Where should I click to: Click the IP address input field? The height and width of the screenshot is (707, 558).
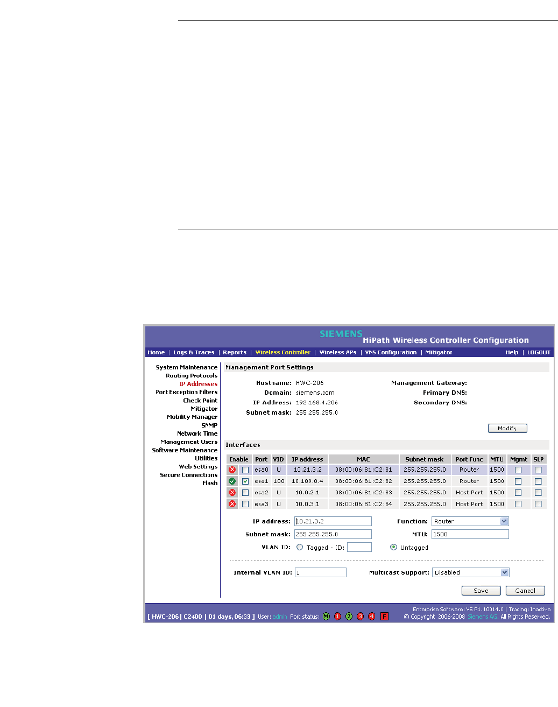point(333,521)
